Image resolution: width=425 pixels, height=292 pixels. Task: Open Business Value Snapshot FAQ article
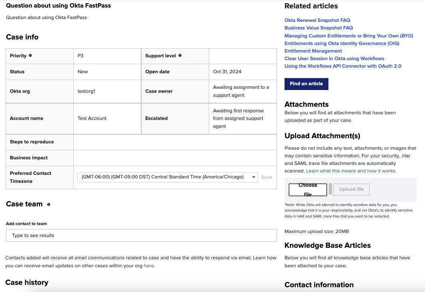(x=318, y=28)
